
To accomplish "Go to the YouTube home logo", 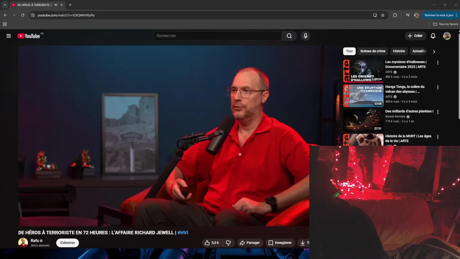I will tap(29, 36).
